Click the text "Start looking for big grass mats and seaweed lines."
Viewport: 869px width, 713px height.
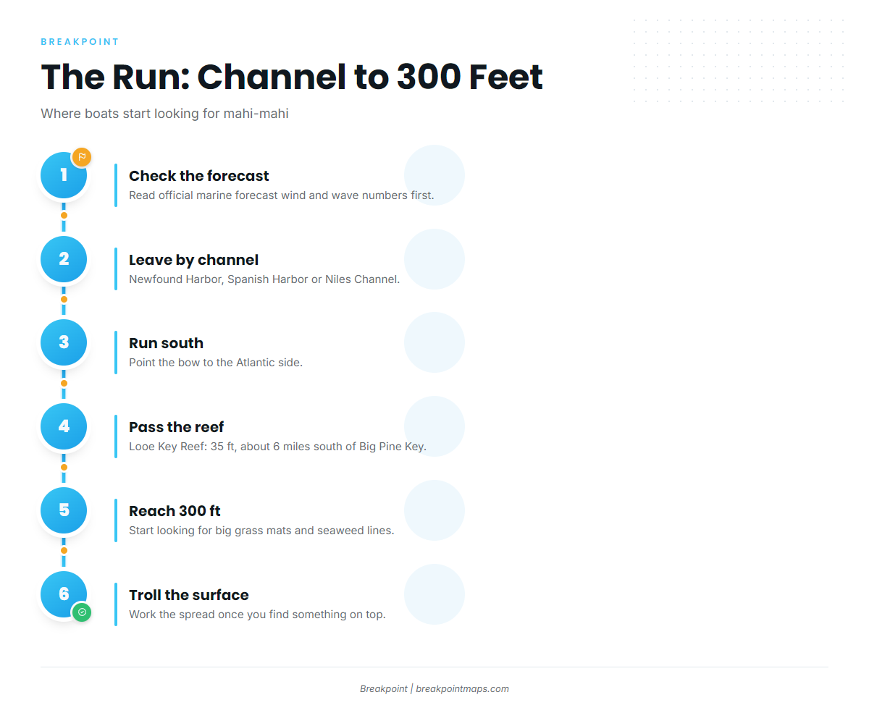[x=261, y=530]
